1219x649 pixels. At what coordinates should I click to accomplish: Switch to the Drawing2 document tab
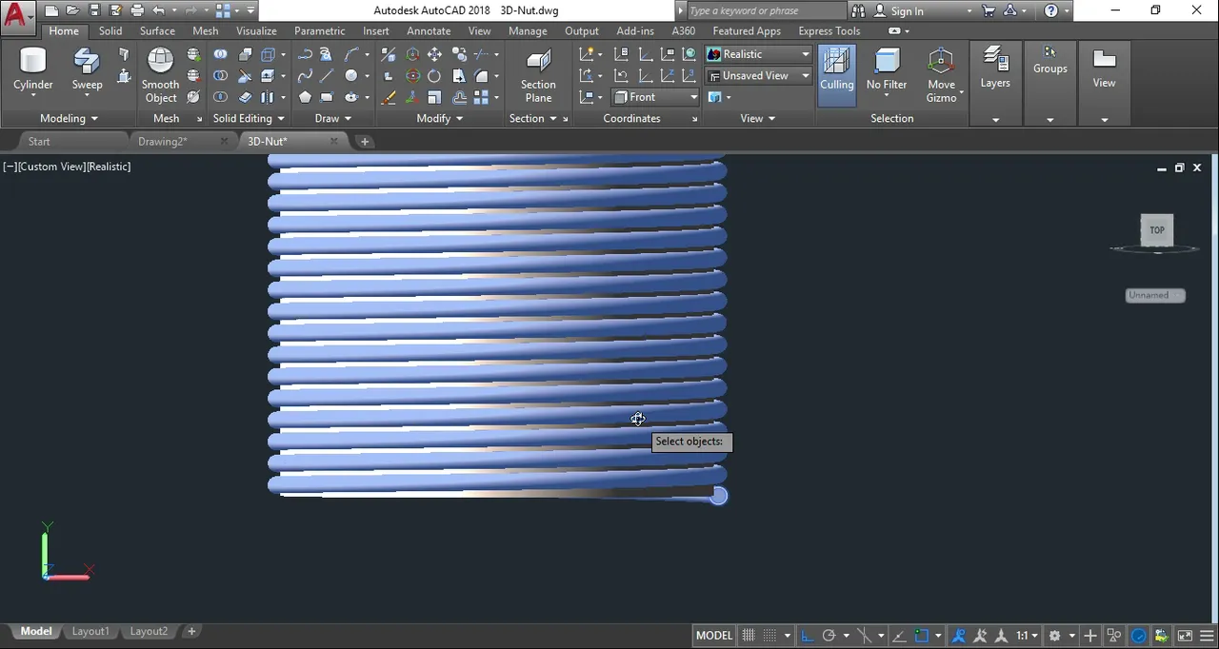click(163, 141)
